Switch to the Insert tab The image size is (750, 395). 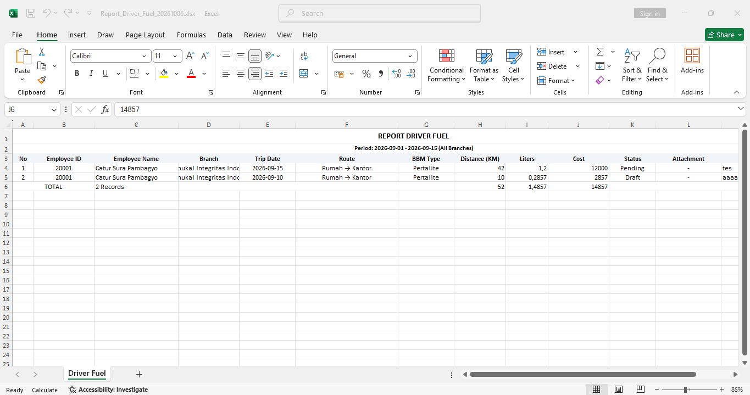point(77,35)
